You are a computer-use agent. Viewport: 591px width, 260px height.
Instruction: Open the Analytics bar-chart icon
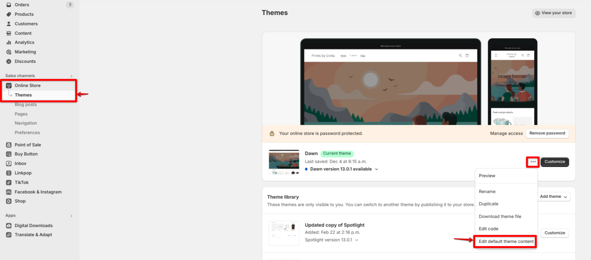[x=9, y=42]
